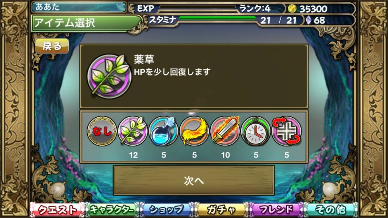This screenshot has width=388, height=218.
Task: Select the flaming sword item
Action: click(x=225, y=131)
